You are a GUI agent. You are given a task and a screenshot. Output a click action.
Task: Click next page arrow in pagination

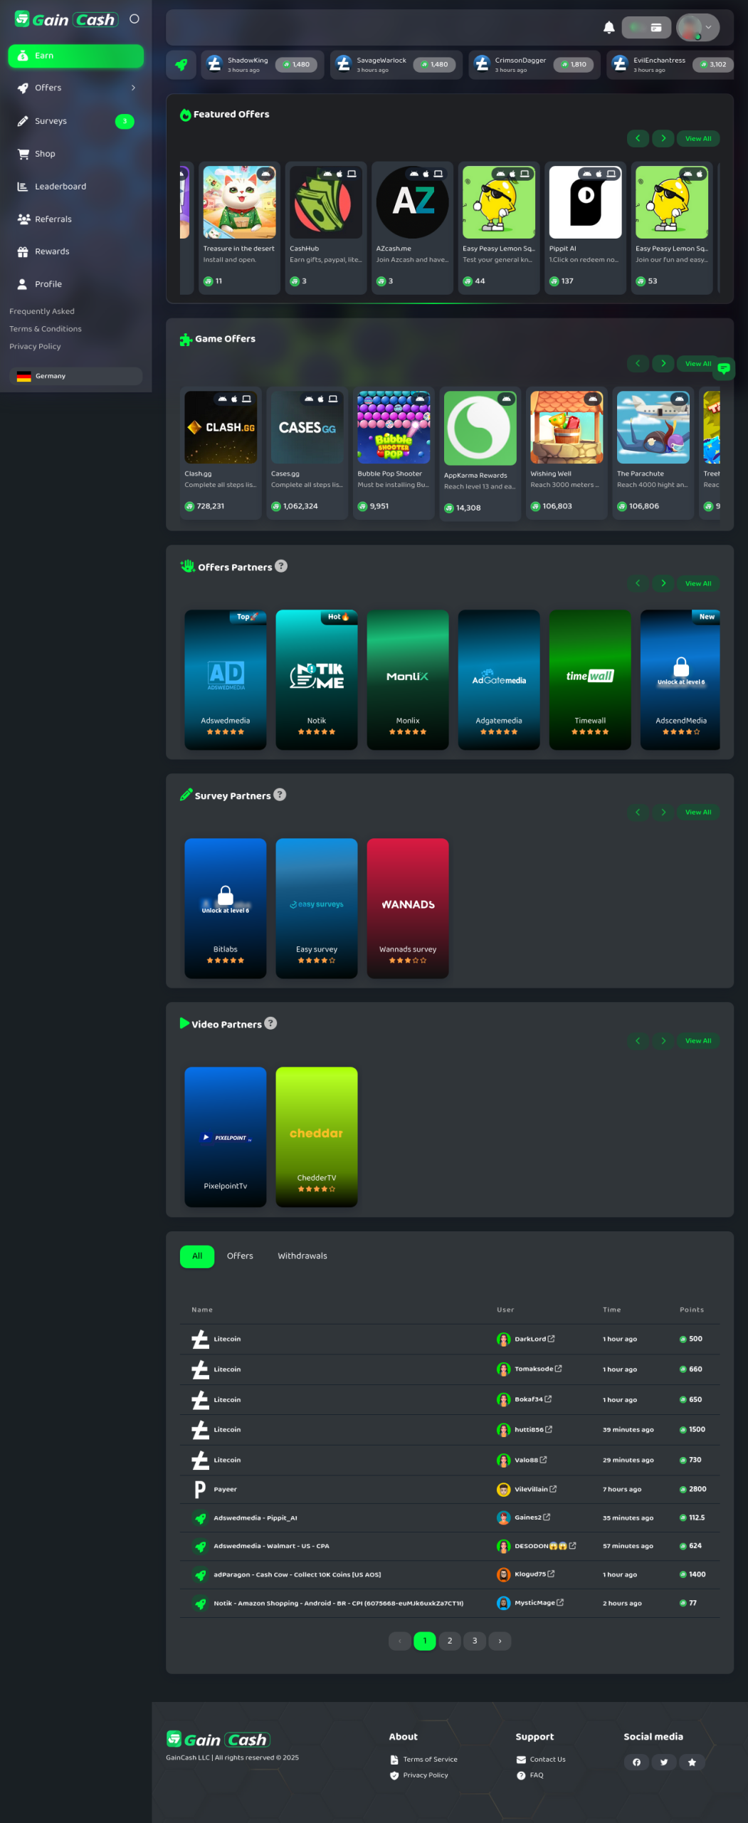click(500, 1641)
